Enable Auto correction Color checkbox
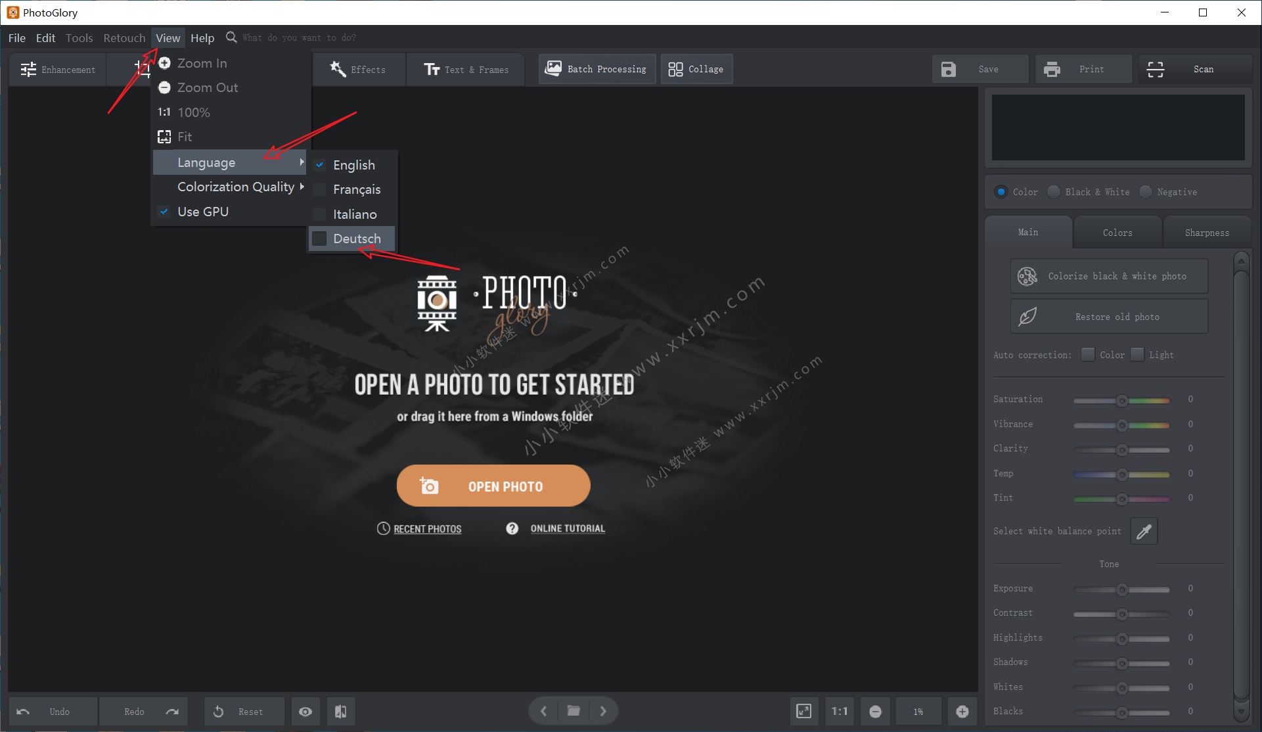This screenshot has width=1262, height=732. tap(1088, 355)
